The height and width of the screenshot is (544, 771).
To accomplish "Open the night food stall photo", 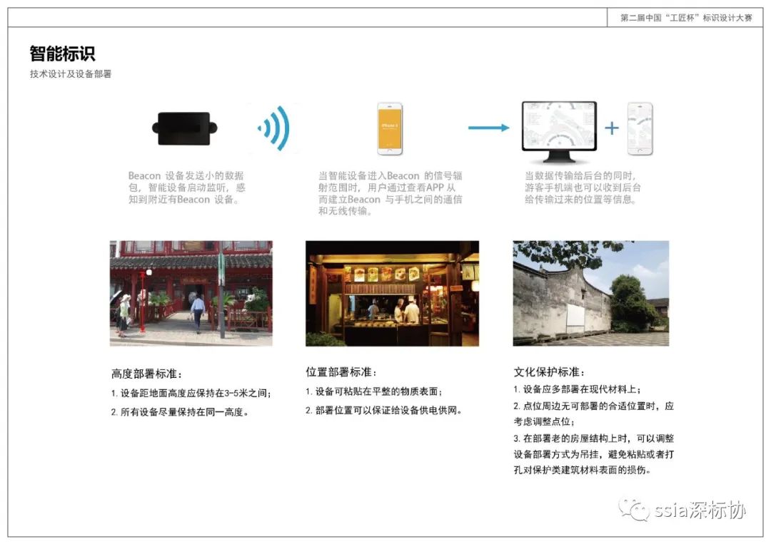I will (392, 293).
